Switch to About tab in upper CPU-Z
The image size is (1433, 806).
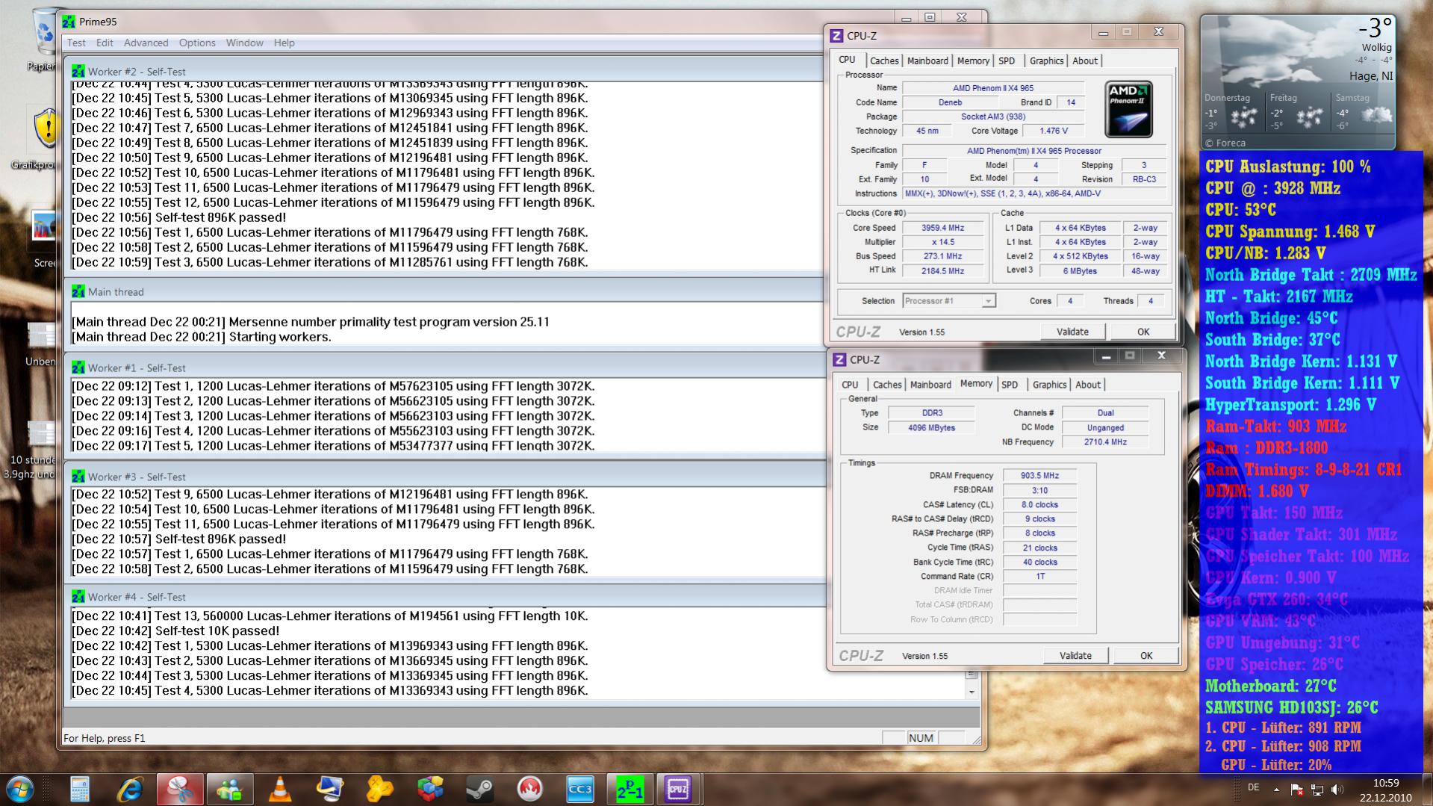(1085, 61)
